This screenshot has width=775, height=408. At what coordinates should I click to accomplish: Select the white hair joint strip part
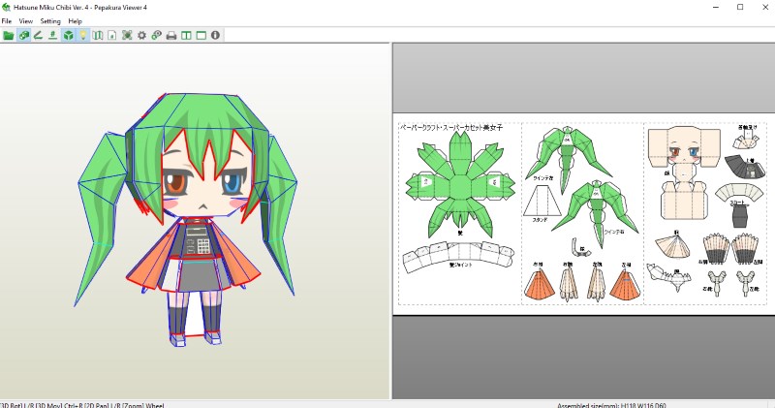pos(458,256)
